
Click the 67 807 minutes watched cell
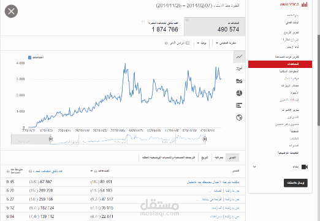40,182
